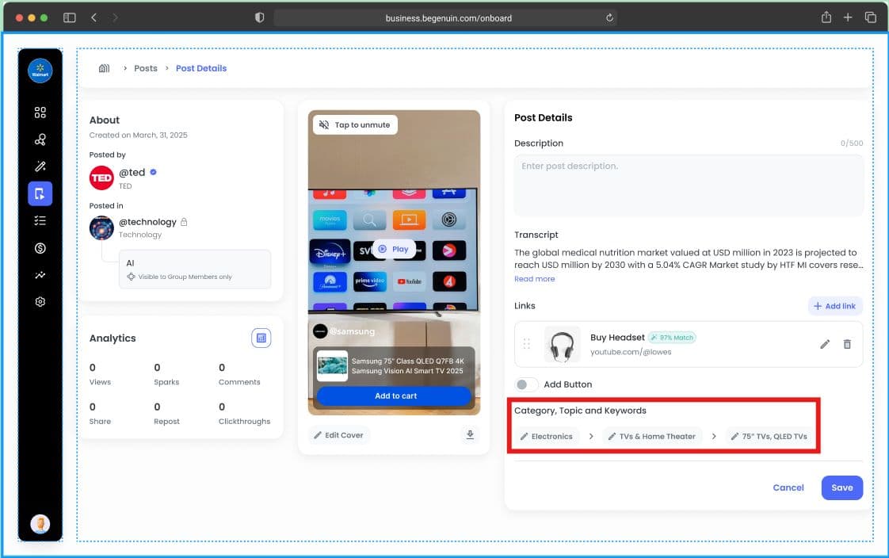Screen dimensions: 889x558
Task: Open the groups circles icon in sidebar
Action: (40, 139)
